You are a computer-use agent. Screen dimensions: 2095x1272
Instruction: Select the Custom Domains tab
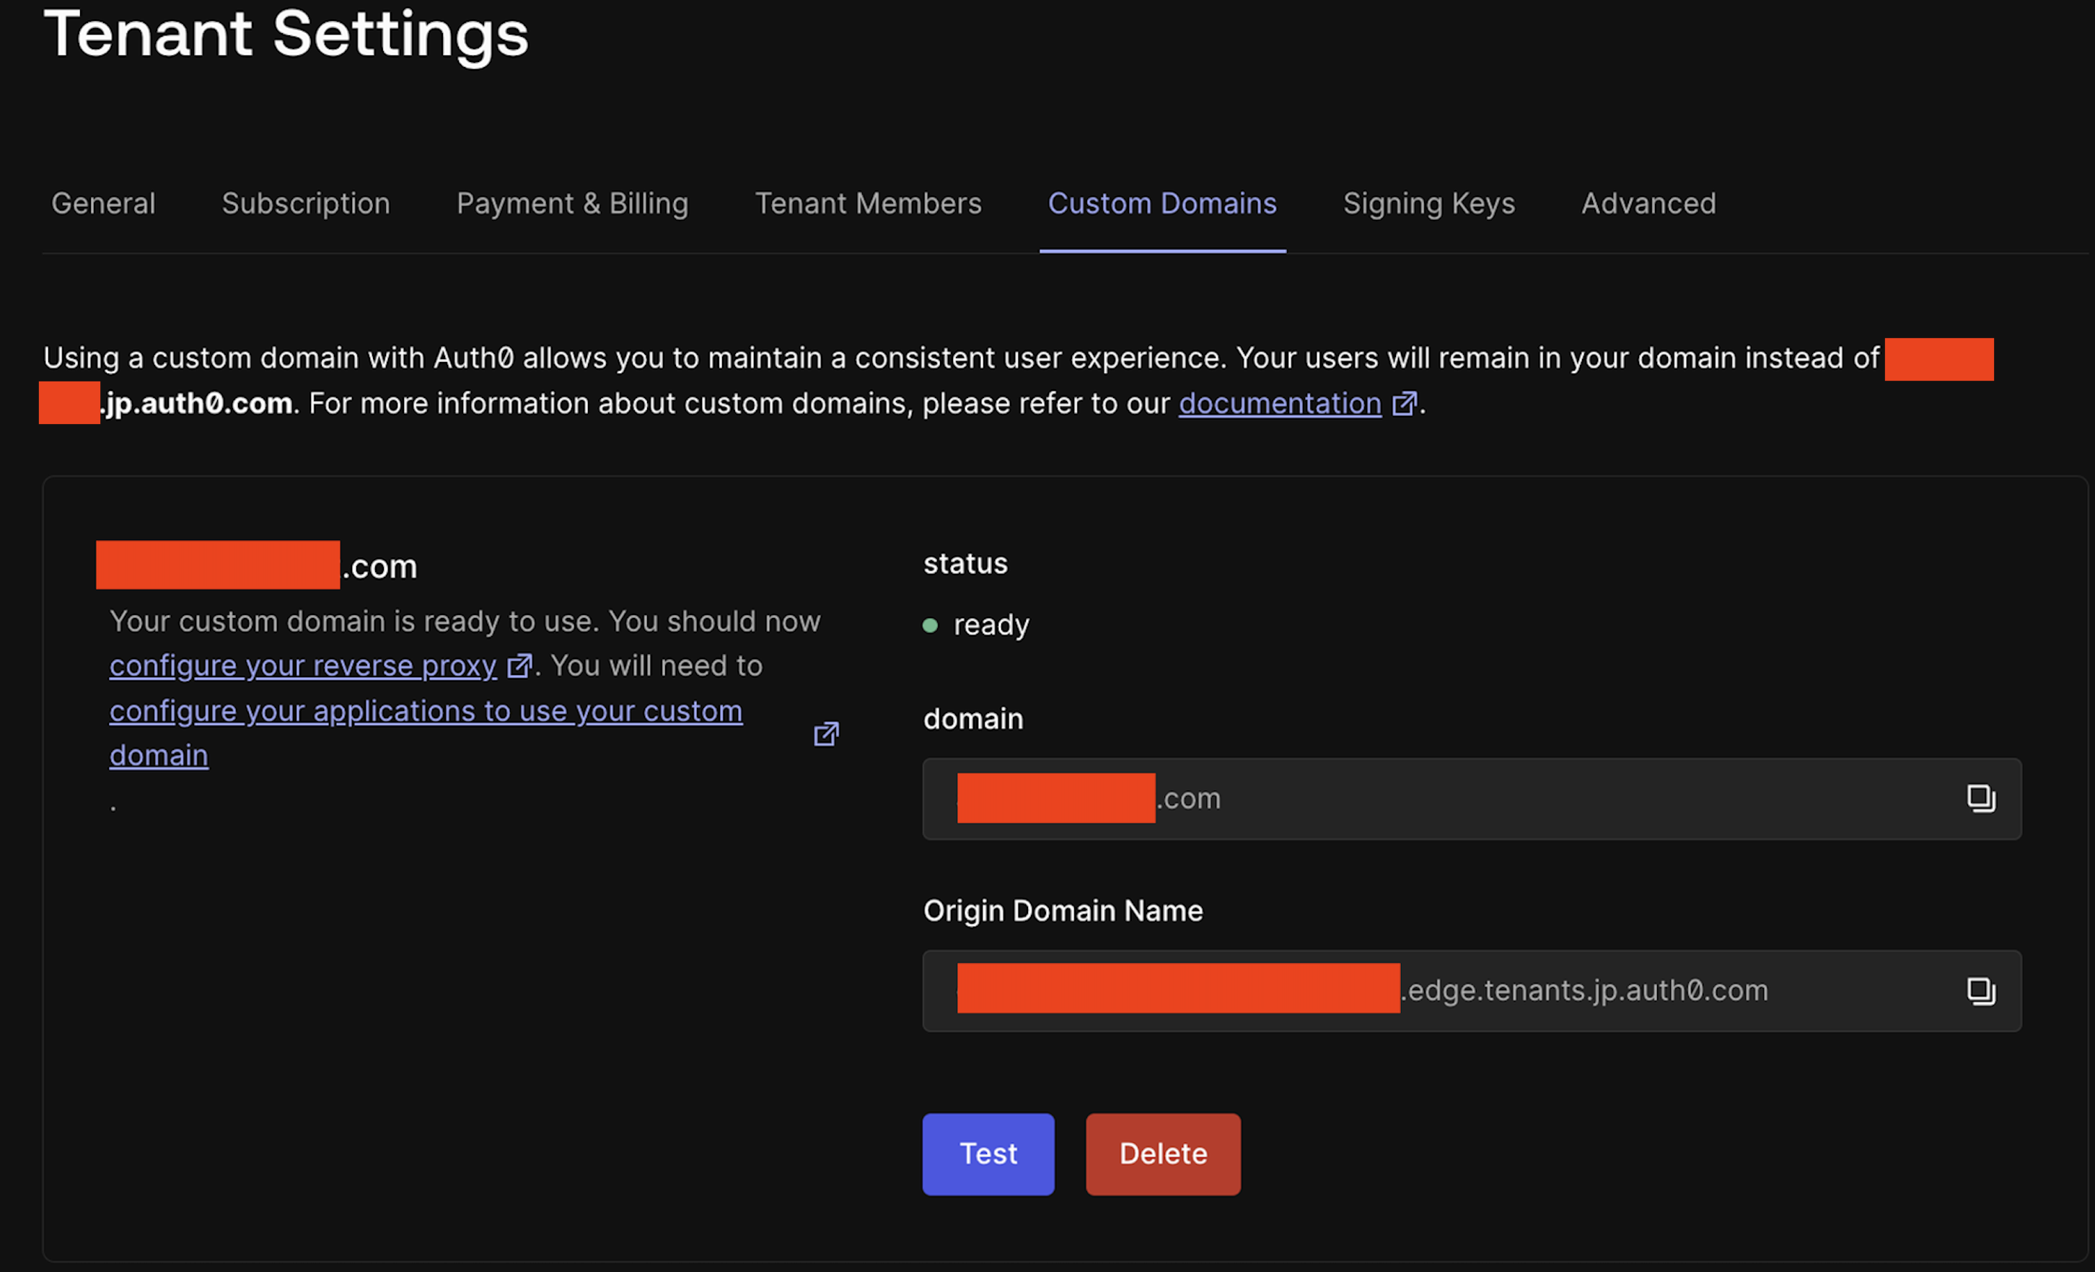(x=1161, y=204)
